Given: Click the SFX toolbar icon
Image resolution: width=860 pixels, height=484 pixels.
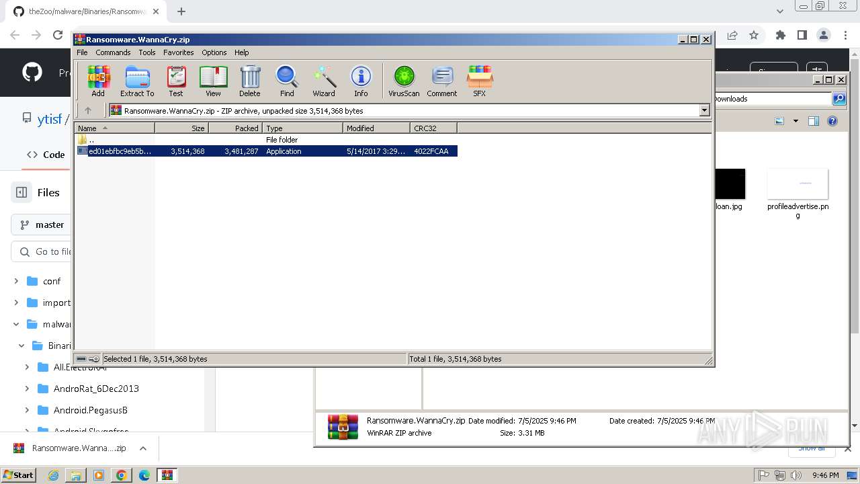Looking at the screenshot, I should tap(480, 81).
